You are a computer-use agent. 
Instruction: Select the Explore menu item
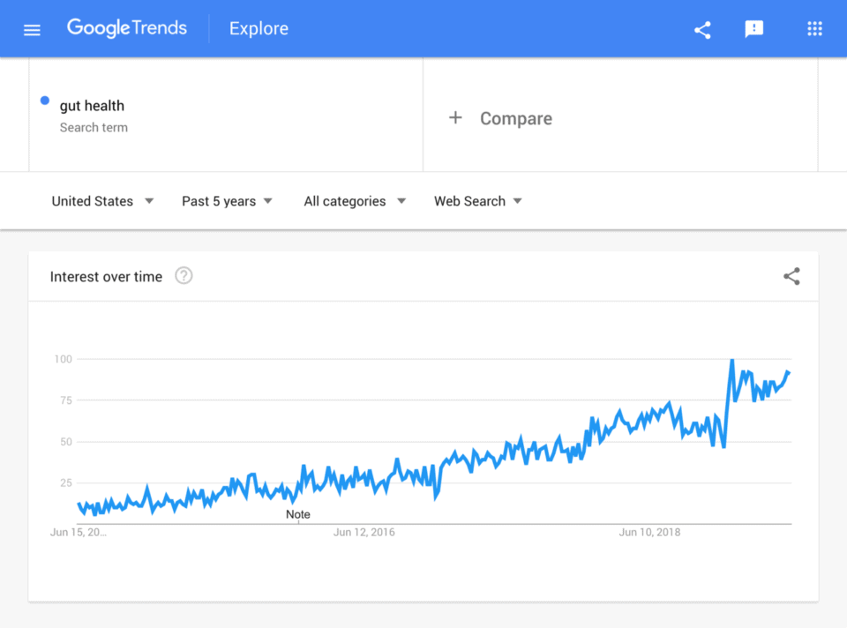(x=258, y=28)
